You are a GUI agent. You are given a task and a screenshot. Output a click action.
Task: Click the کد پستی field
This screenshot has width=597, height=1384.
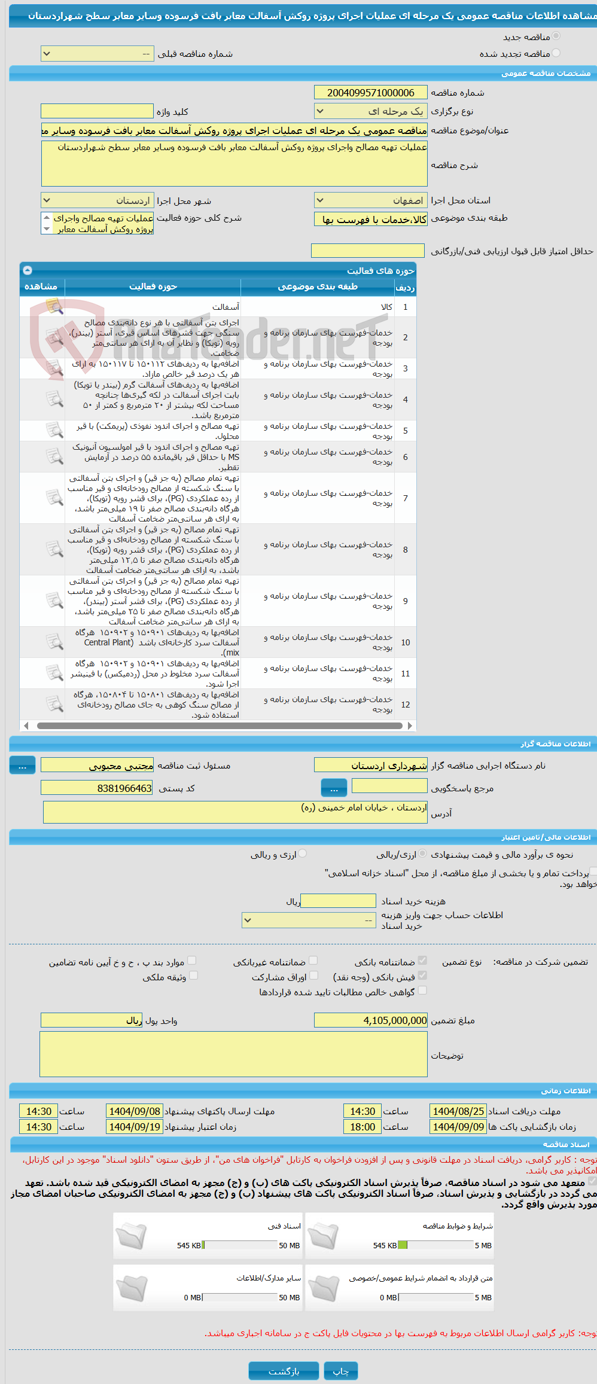(x=97, y=788)
